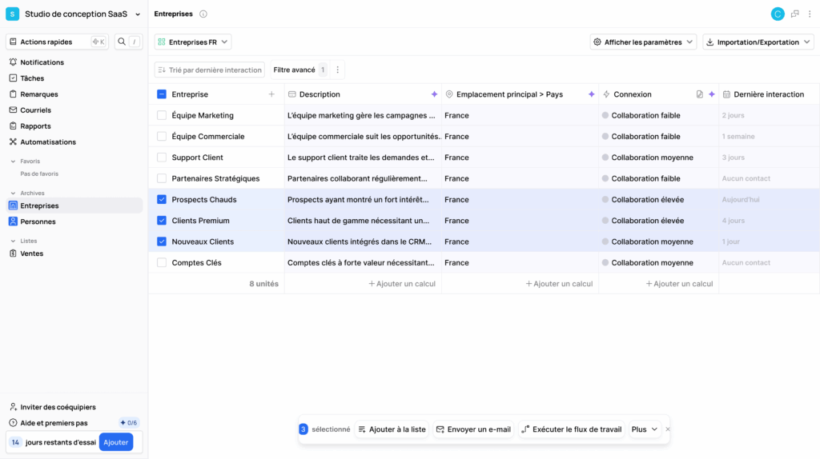
Task: Open Actions rapides command field
Action: pos(57,42)
